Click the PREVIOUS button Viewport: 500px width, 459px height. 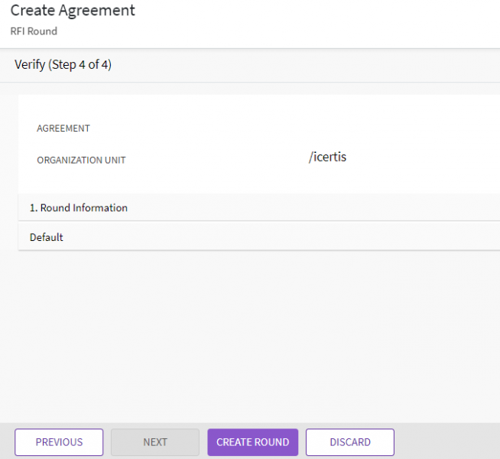tap(59, 442)
